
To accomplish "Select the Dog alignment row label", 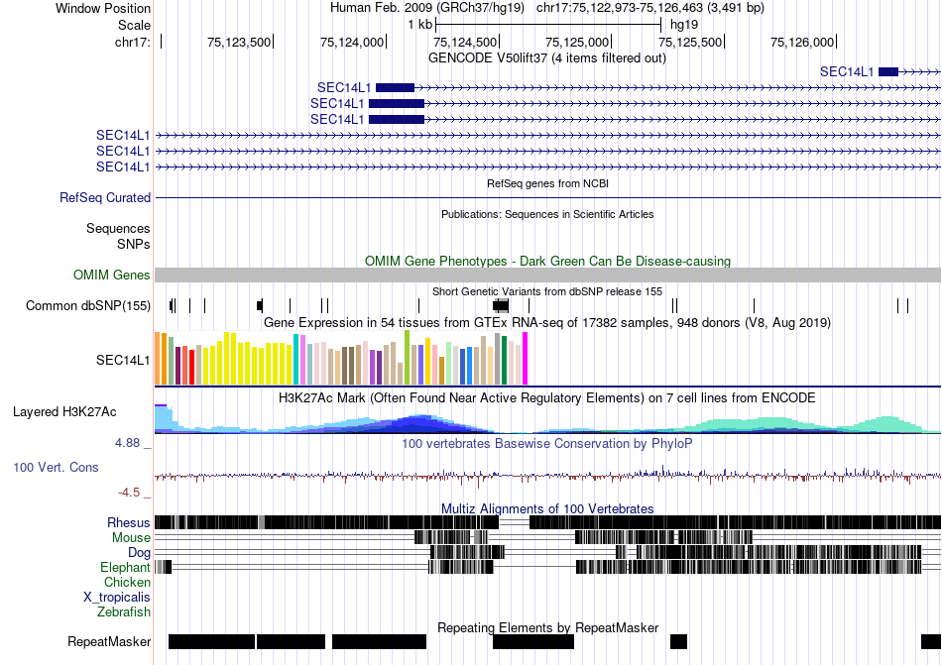I will click(x=139, y=553).
